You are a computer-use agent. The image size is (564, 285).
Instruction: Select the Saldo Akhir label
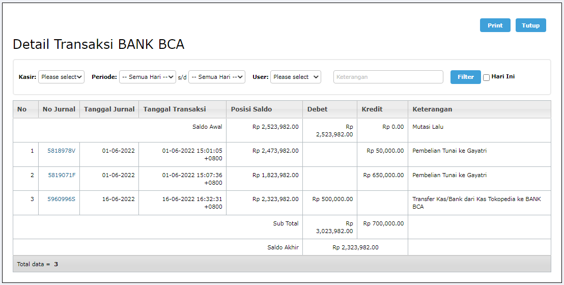click(283, 247)
